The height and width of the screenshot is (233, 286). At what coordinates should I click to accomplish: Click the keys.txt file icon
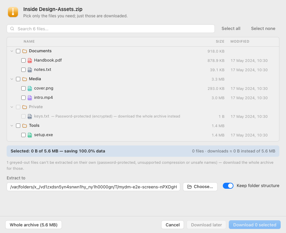pyautogui.click(x=30, y=116)
